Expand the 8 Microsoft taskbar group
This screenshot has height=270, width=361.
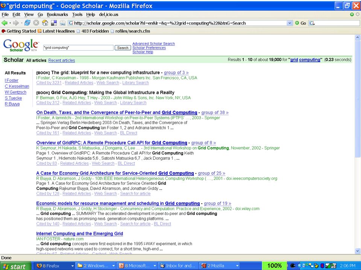pyautogui.click(x=155, y=266)
